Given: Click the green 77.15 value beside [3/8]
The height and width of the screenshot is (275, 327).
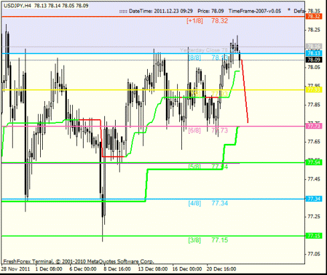Looking at the screenshot, I should tap(219, 240).
